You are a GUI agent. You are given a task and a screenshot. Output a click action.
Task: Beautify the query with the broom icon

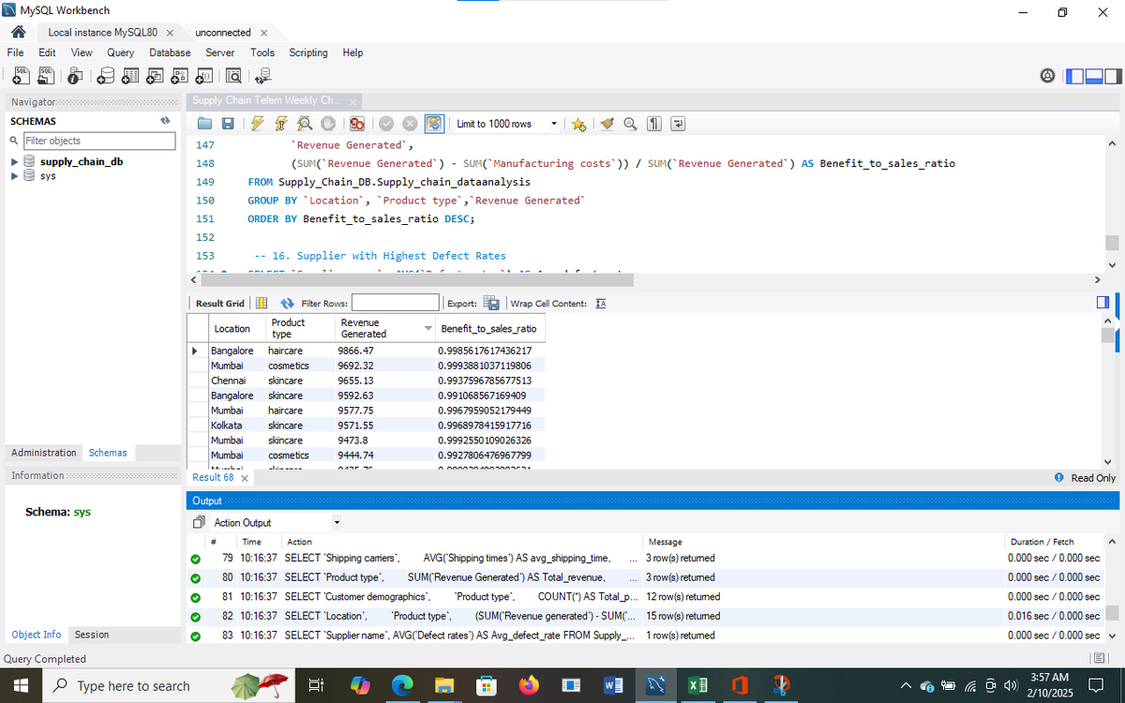[x=607, y=124]
